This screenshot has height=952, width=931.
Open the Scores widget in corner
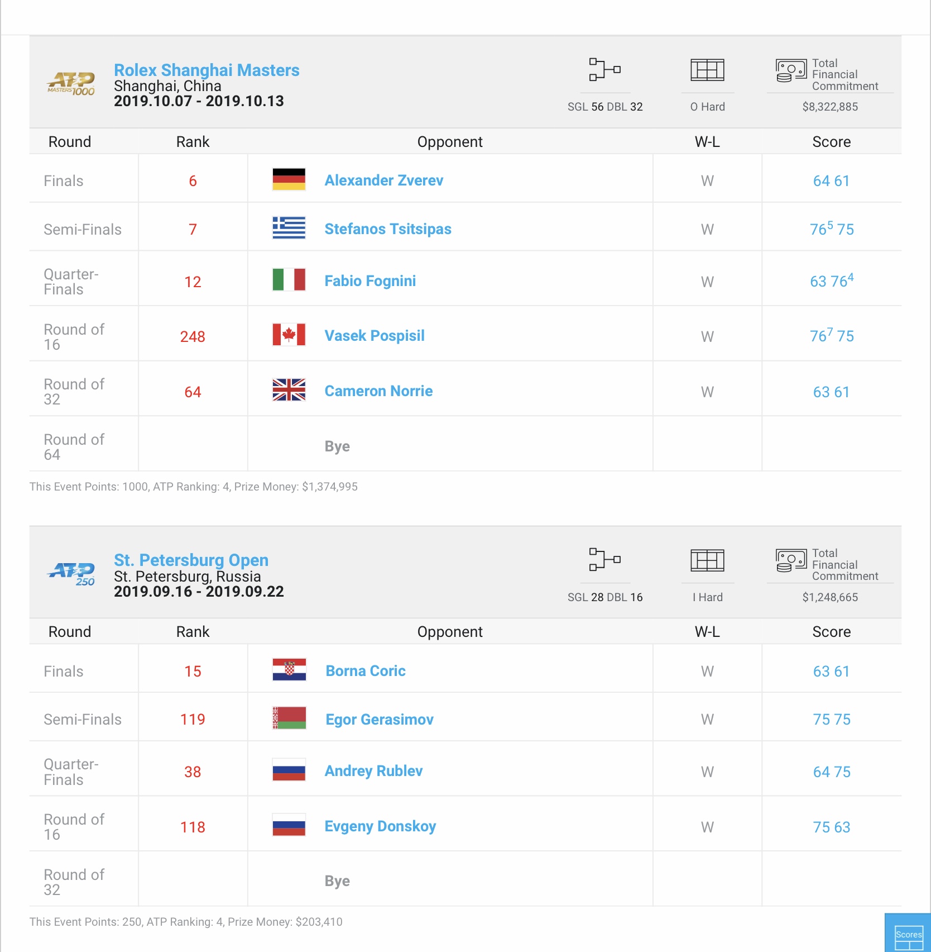point(908,933)
